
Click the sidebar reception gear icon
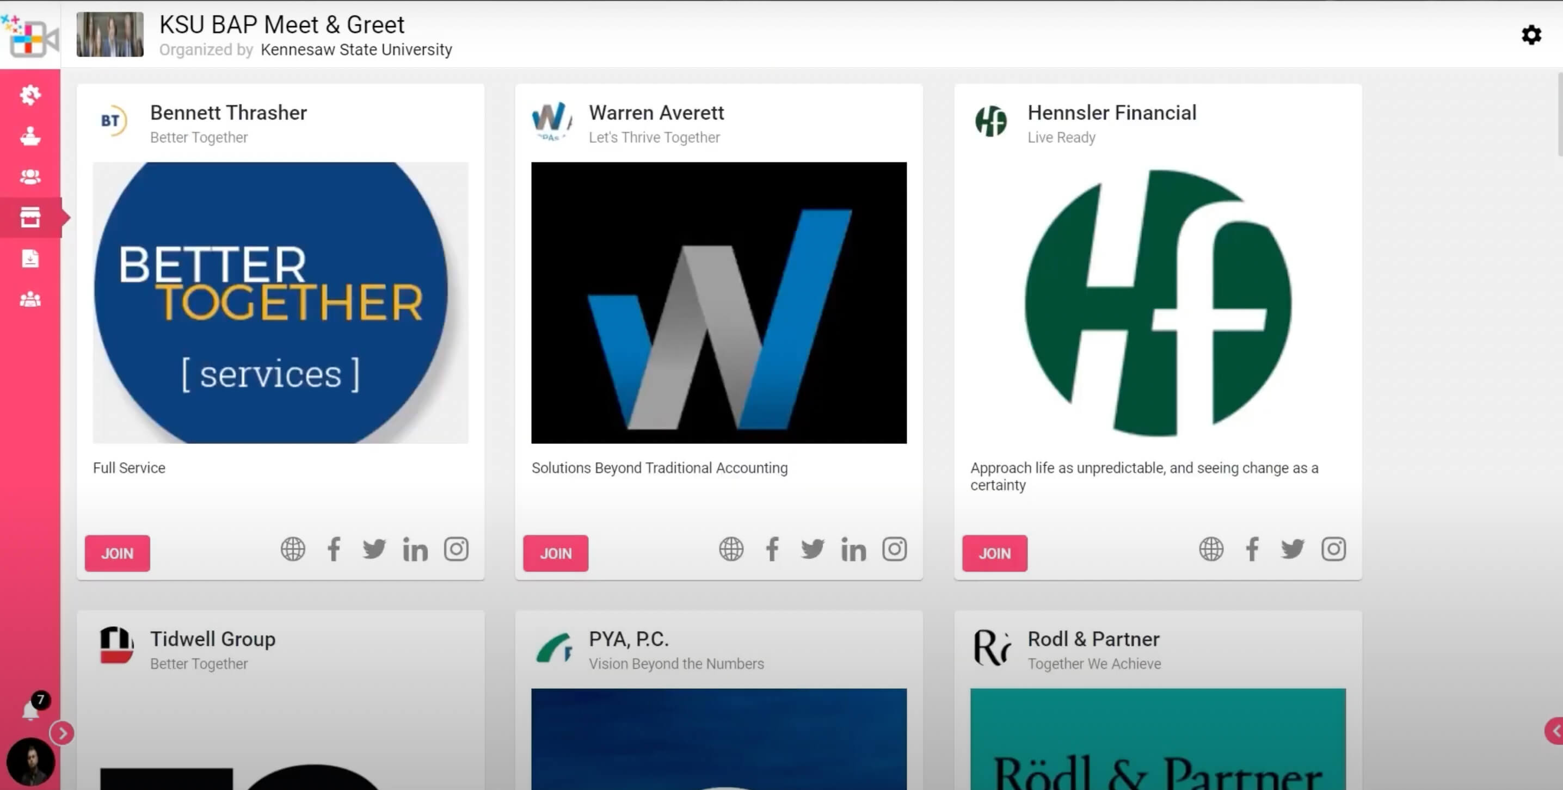pyautogui.click(x=30, y=95)
